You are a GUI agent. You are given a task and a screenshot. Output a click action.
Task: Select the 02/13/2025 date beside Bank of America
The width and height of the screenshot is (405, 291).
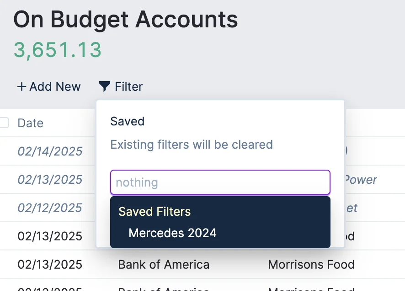pyautogui.click(x=50, y=265)
